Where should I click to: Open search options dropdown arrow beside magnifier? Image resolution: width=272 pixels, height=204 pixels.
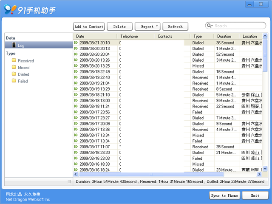212,26
